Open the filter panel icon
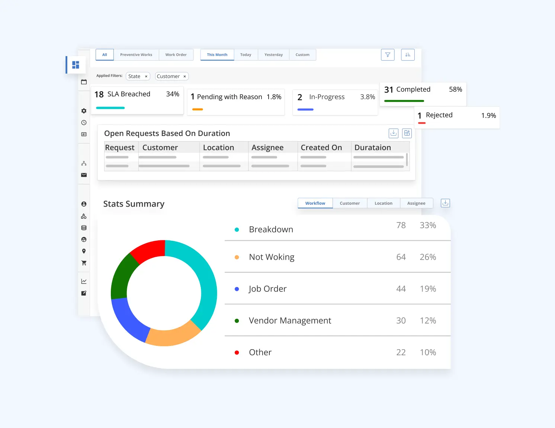This screenshot has width=555, height=428. [388, 55]
